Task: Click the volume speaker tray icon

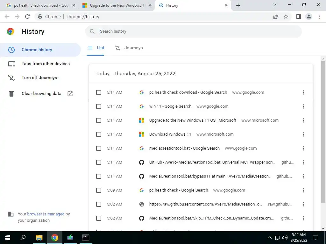Action: tap(285, 238)
